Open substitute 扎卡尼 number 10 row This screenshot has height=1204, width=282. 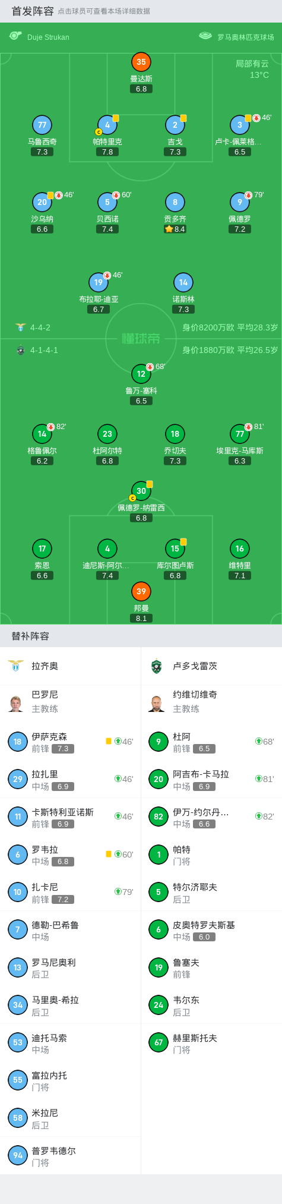point(70,892)
